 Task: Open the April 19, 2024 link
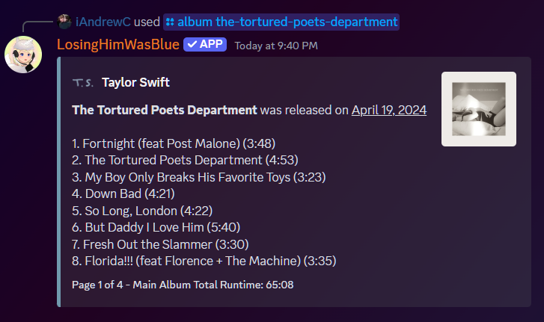[389, 110]
